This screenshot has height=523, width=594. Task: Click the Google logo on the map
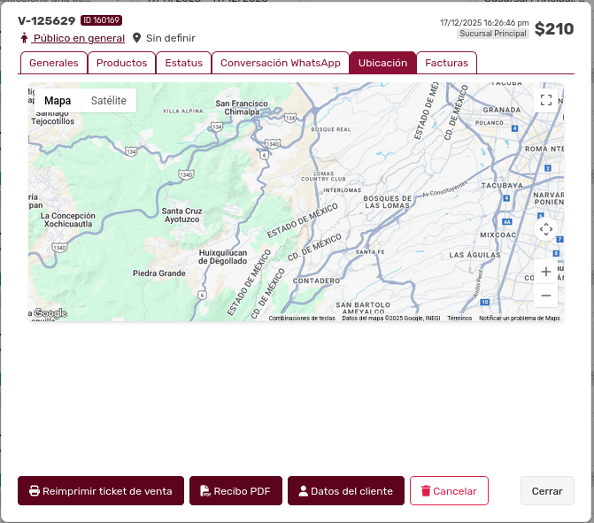click(50, 313)
